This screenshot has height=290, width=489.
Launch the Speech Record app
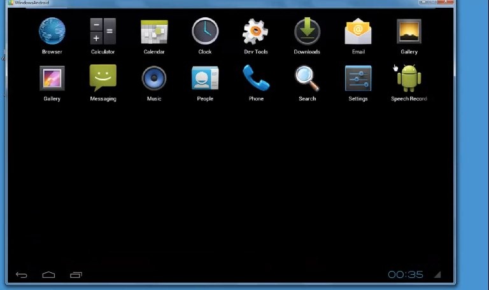tap(409, 78)
